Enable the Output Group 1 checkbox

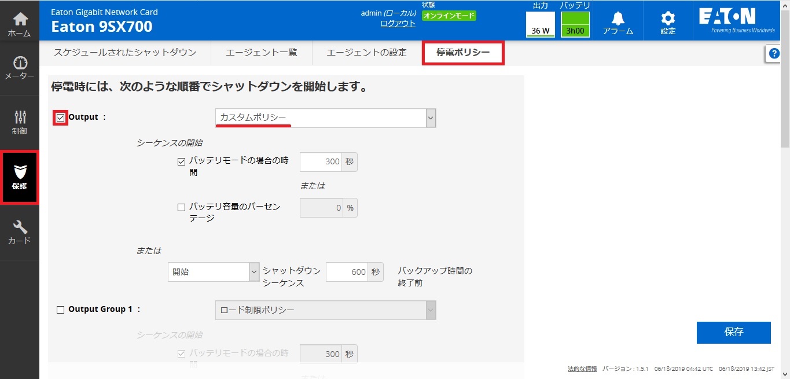tap(61, 310)
